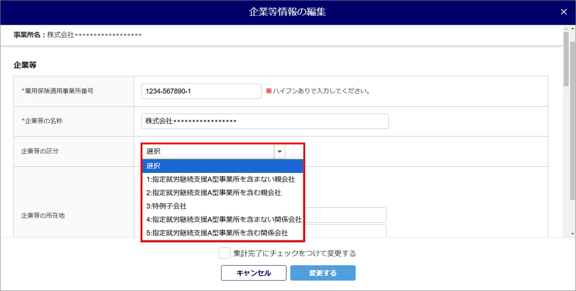Collapse 企業等の区分 dropdown using its arrow
This screenshot has height=291, width=576.
click(279, 152)
